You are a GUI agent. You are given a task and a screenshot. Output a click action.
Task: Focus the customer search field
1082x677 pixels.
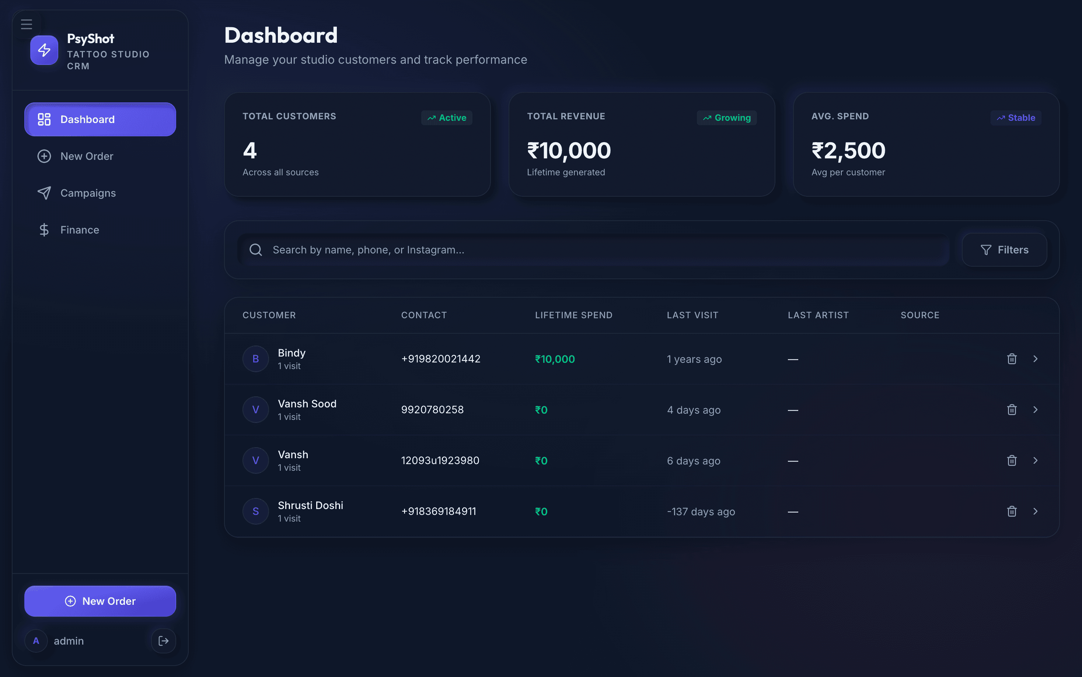coord(600,250)
